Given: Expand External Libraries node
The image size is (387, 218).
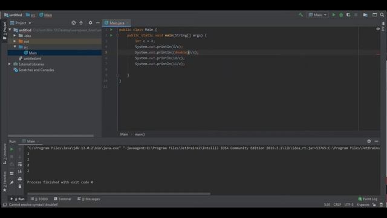Looking at the screenshot, I should [10, 64].
